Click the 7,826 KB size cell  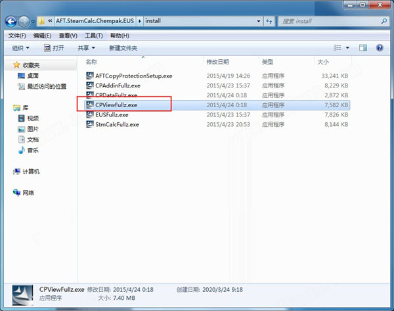pyautogui.click(x=336, y=115)
